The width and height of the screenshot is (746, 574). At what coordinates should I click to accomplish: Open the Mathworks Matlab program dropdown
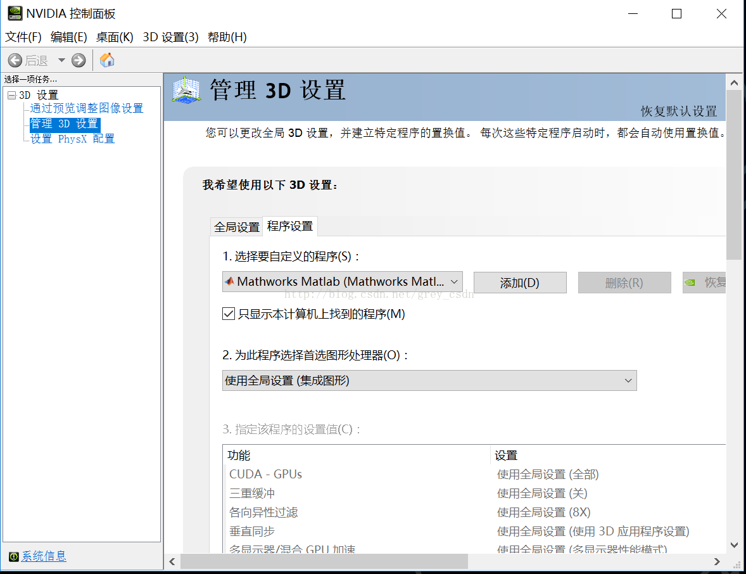[x=343, y=282]
